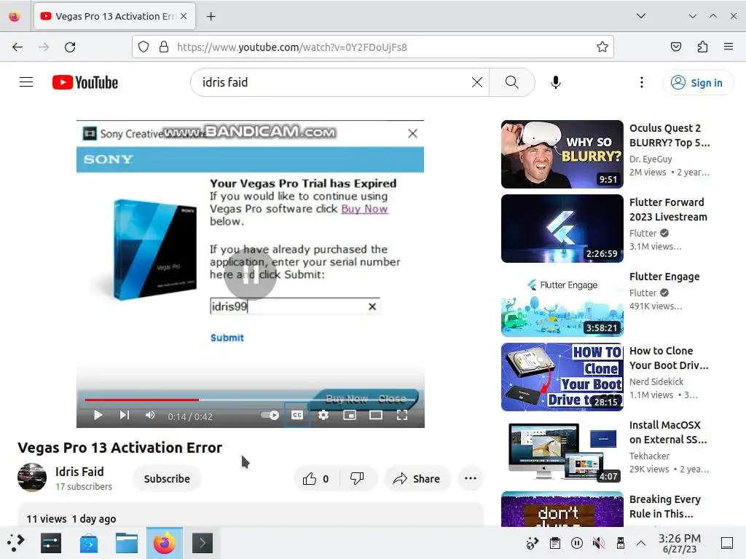Play the paused video

(98, 416)
